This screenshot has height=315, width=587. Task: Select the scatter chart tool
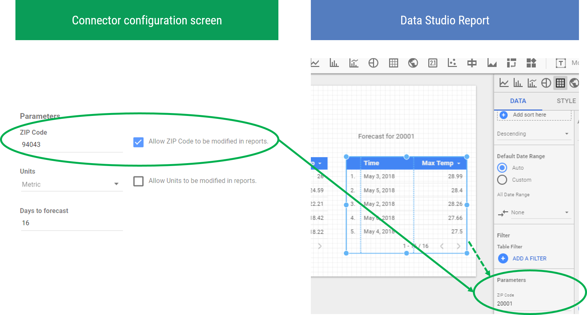[x=452, y=63]
